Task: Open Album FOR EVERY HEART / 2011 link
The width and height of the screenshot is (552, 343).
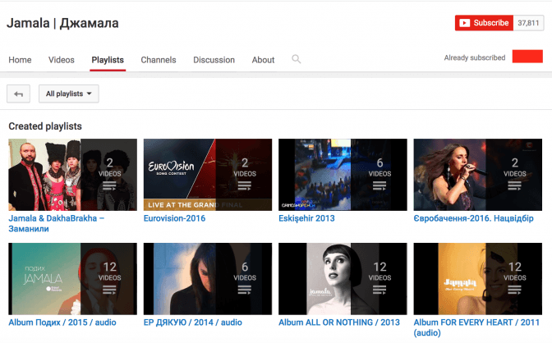Action: [x=476, y=327]
